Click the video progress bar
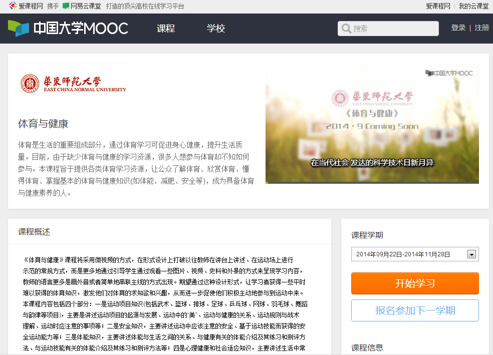The image size is (493, 355). pos(372,183)
